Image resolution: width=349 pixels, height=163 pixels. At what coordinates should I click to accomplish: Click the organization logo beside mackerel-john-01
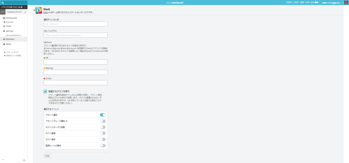[x=3, y=12]
